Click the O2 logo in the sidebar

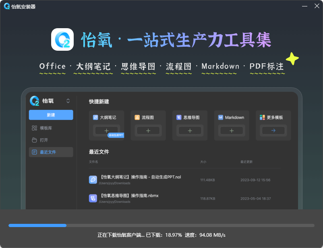34,101
